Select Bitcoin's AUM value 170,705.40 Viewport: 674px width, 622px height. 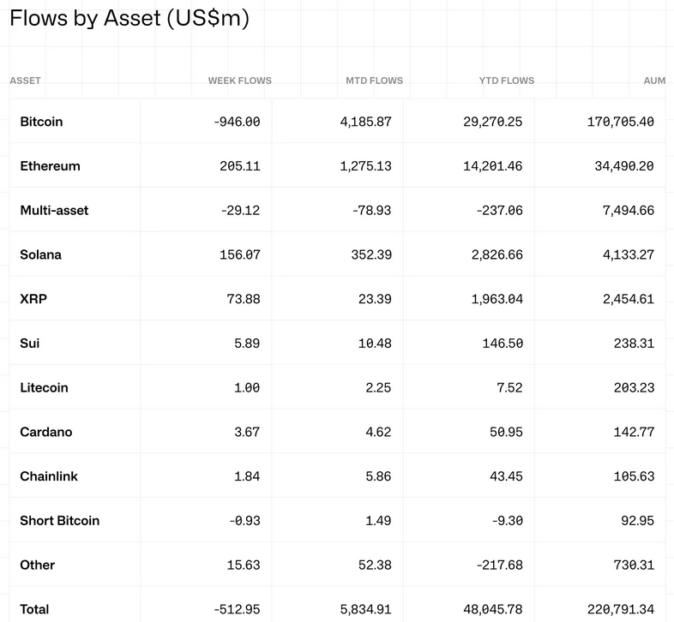(x=611, y=122)
